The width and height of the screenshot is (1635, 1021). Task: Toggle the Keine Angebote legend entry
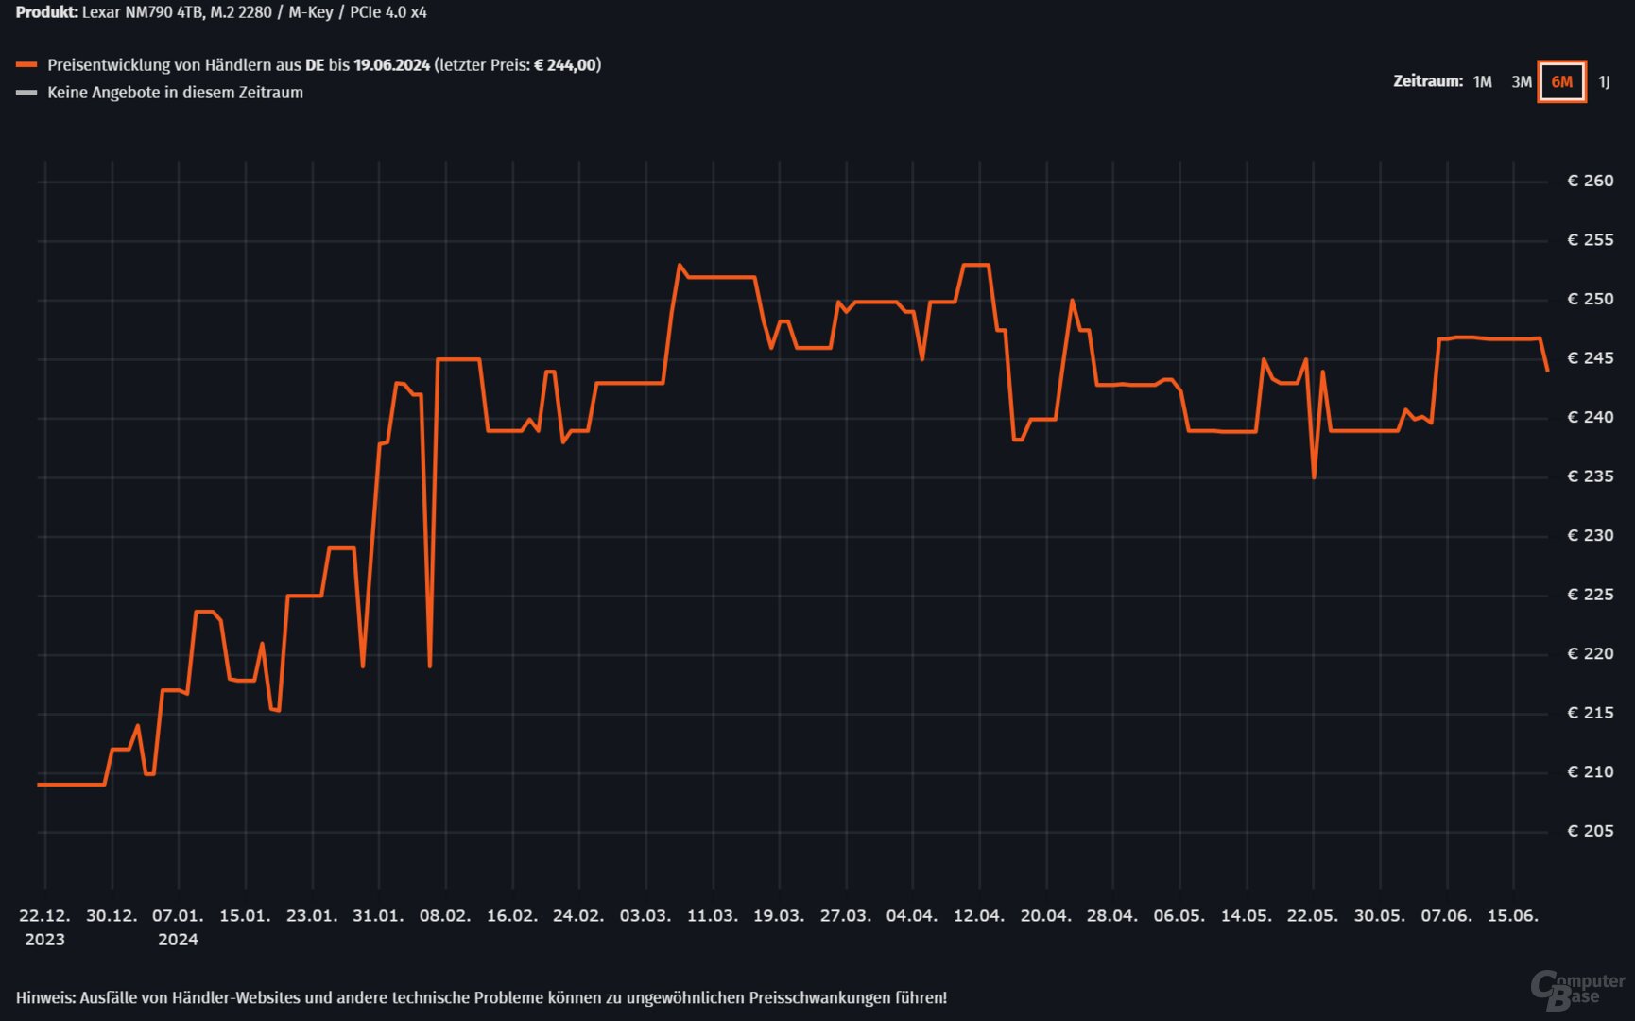[x=175, y=93]
